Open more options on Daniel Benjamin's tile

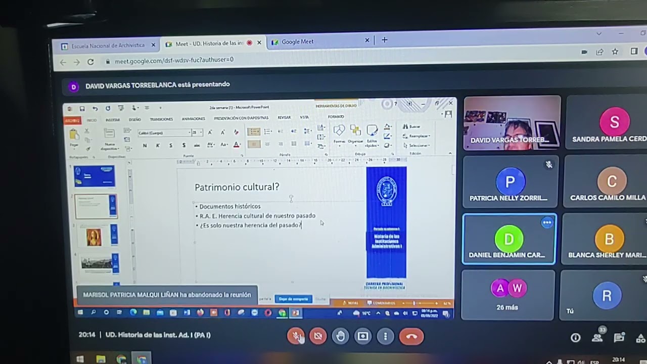point(547,222)
